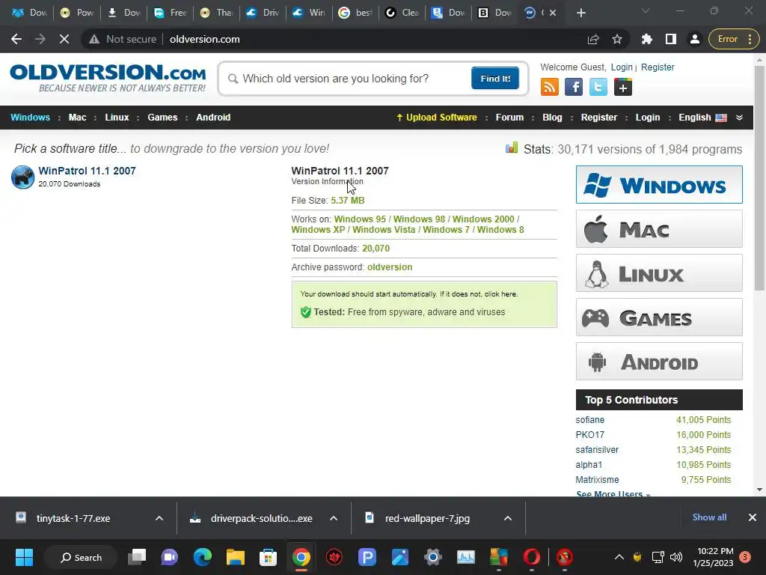
Task: Click the large Windows category button
Action: click(659, 184)
